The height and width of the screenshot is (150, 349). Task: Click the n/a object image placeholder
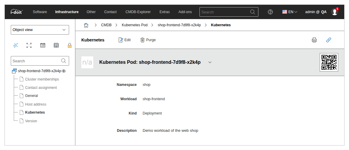click(x=87, y=62)
